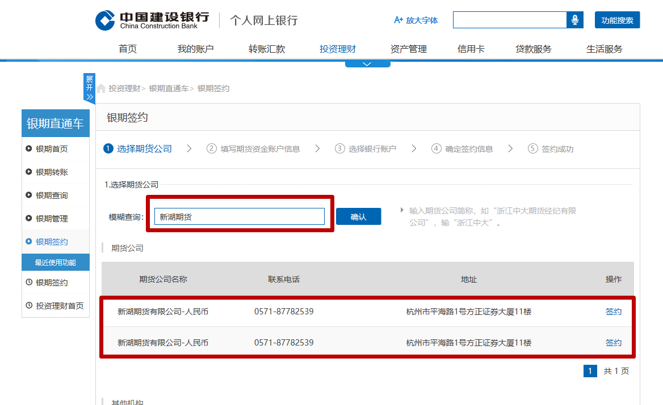
Task: Open the 贷款服务 menu
Action: 533,49
